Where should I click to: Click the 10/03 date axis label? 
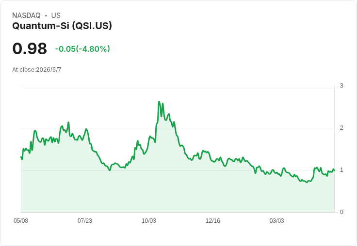click(149, 221)
